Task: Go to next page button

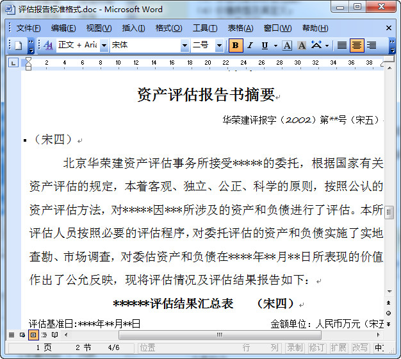Action: pos(389,324)
